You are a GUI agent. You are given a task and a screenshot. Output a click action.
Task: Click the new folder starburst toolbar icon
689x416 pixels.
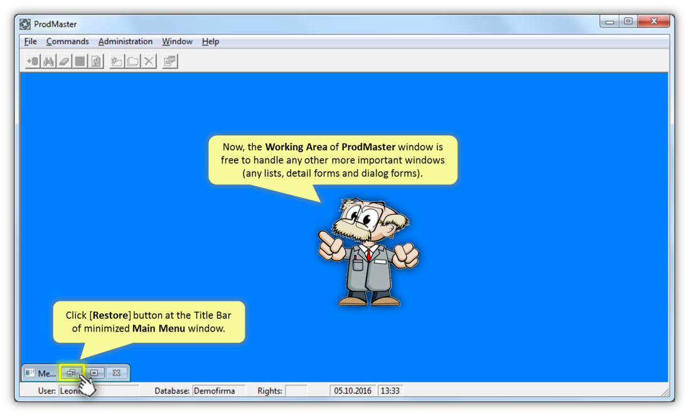coord(117,61)
